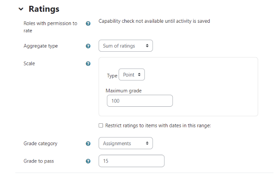Show help for Grade to pass

pyautogui.click(x=88, y=161)
